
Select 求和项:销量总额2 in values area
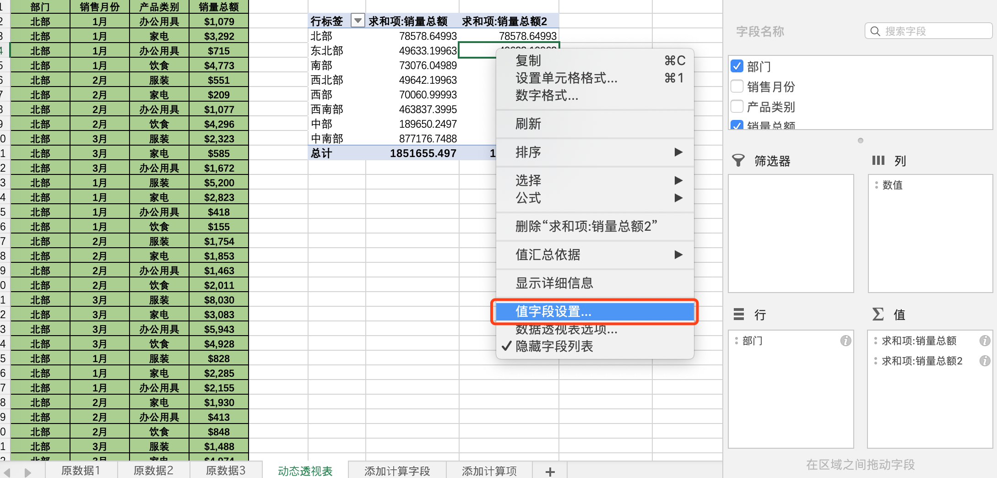tap(922, 361)
